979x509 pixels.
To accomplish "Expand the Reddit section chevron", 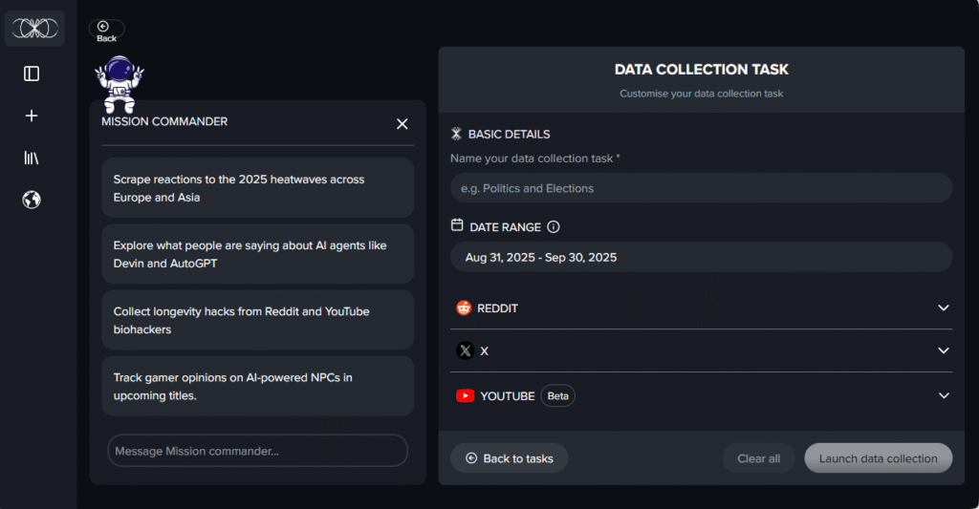I will coord(943,308).
